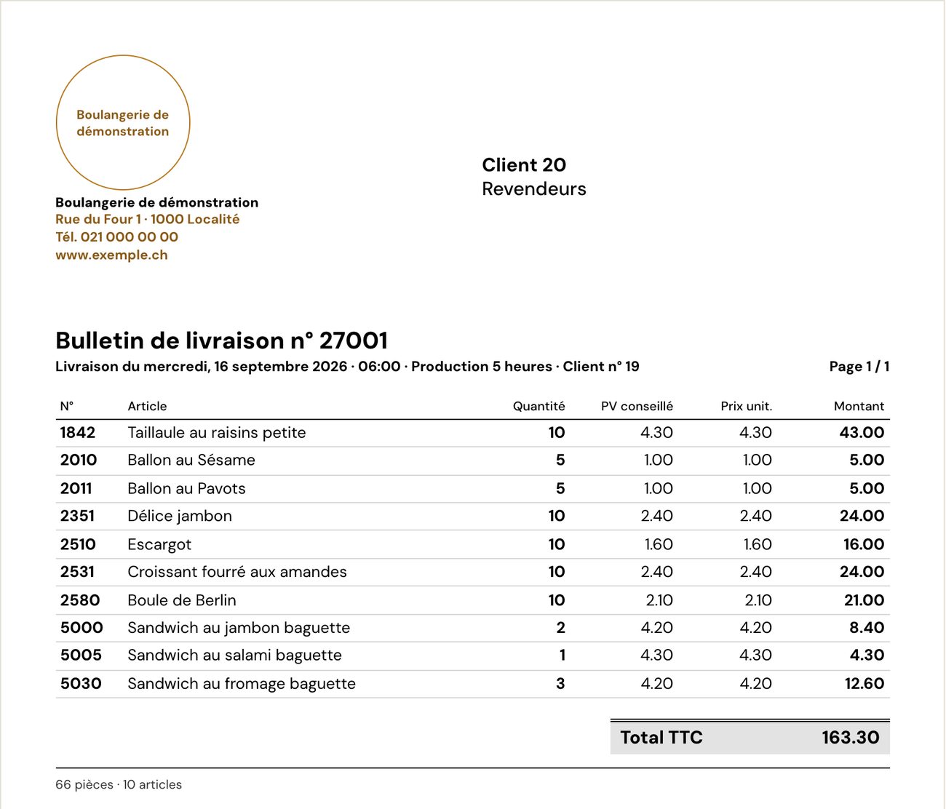Viewport: 946px width, 809px height.
Task: Click the title "Bulletin de livraison n° 27001"
Action: click(x=222, y=340)
